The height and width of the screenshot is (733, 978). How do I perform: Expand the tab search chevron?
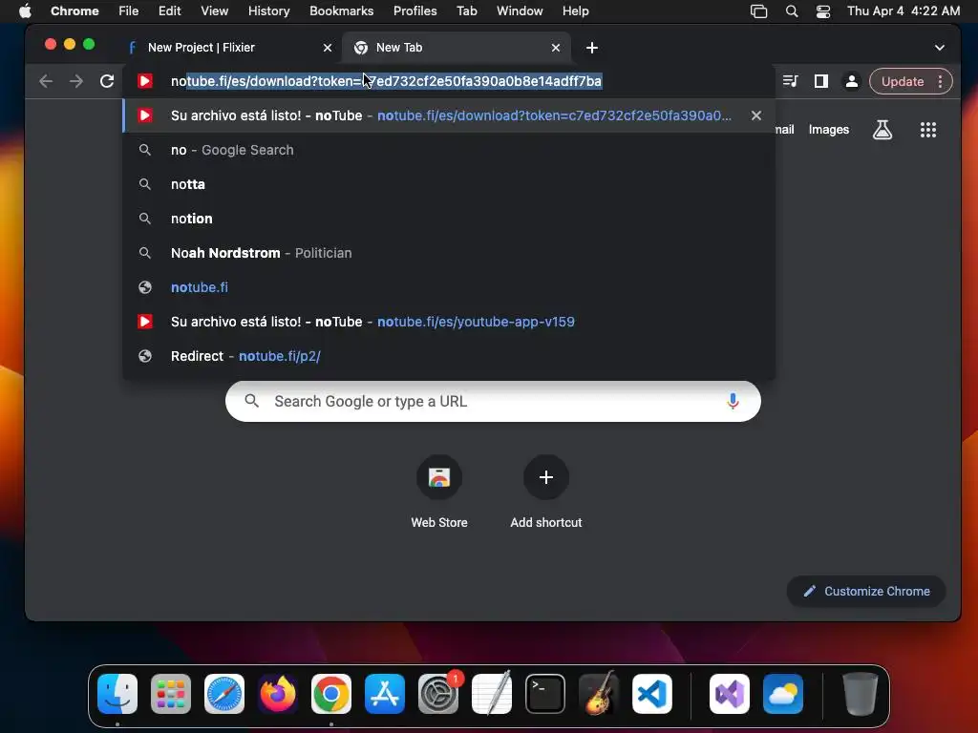[x=940, y=48]
